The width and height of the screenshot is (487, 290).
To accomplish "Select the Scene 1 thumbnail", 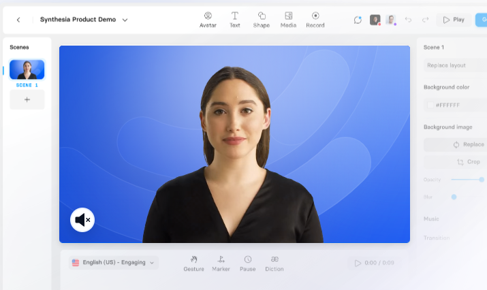I will [27, 69].
